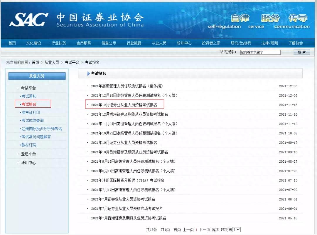
Task: Click 首页 in the breadcrumb path
Action: (x=36, y=62)
